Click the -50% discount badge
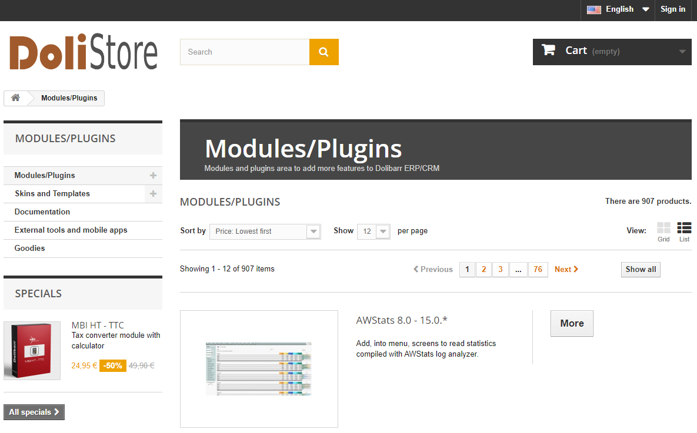 tap(113, 365)
